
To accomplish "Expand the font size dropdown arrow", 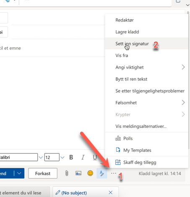I will point(62,158).
